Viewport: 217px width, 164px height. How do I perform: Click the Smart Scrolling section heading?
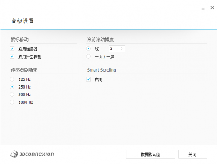pyautogui.click(x=102, y=70)
